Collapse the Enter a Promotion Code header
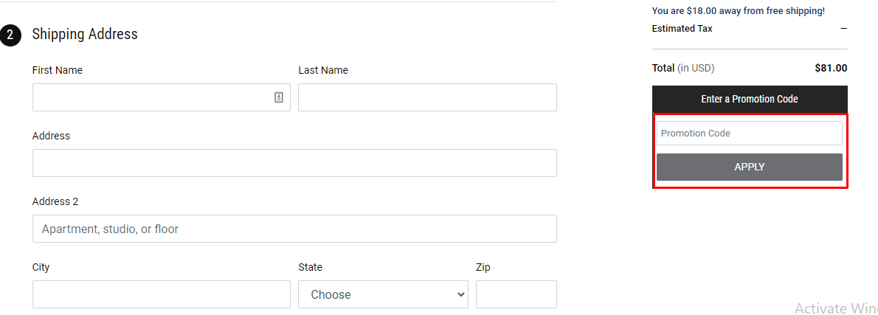The height and width of the screenshot is (315, 878). click(749, 99)
